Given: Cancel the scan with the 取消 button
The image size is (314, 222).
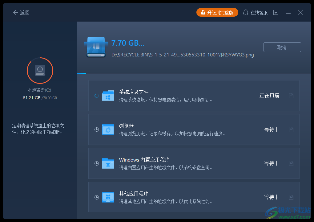Looking at the screenshot, I should tap(282, 47).
